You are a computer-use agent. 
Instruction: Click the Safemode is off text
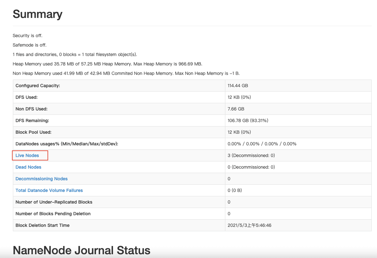coord(29,45)
